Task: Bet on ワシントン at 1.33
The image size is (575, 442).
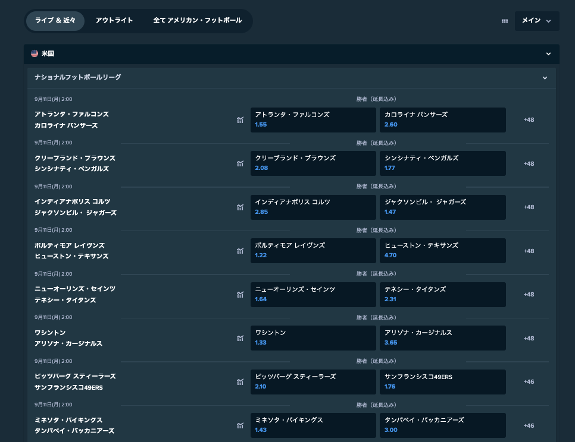Action: tap(313, 338)
